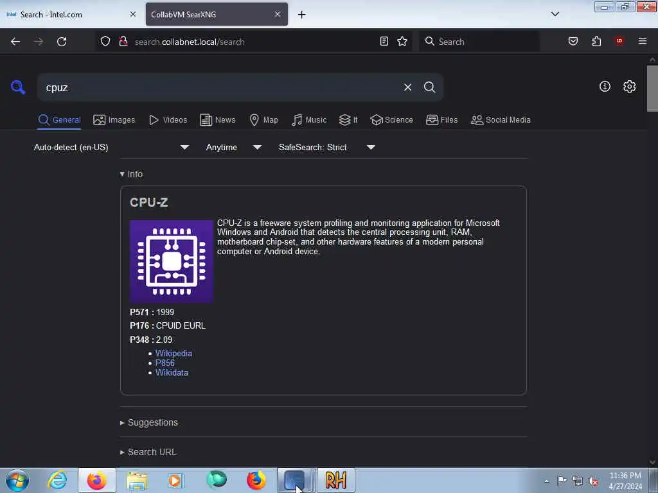Image resolution: width=658 pixels, height=493 pixels.
Task: Close the CollabVM SearXNG tab
Action: [278, 14]
